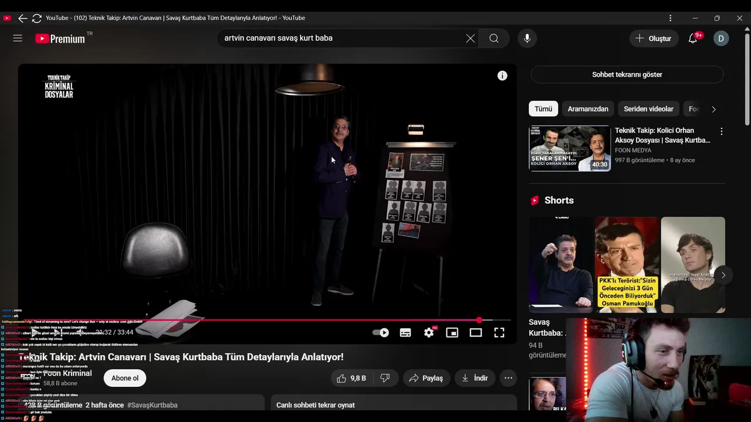Image resolution: width=751 pixels, height=422 pixels.
Task: Clear the search box text
Action: [x=471, y=38]
